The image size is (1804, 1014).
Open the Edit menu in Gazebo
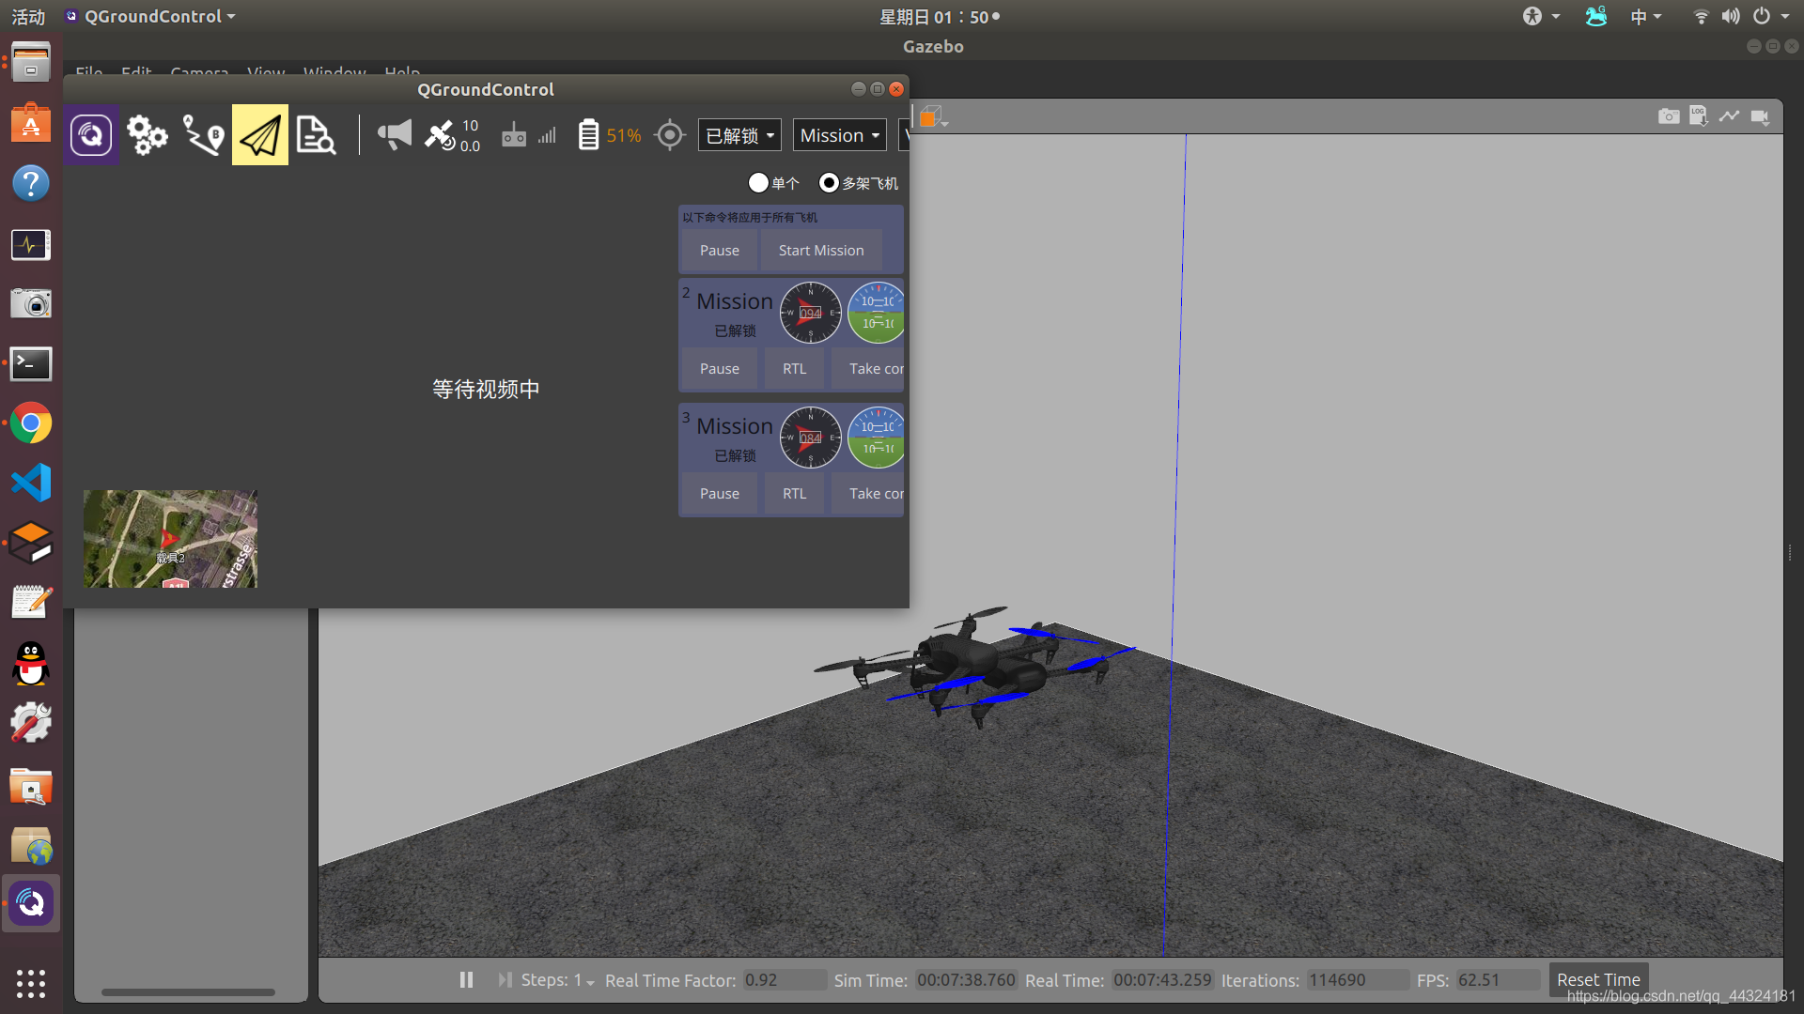135,70
